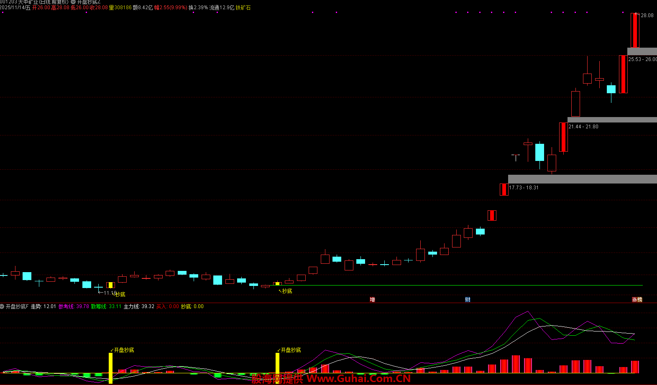The image size is (657, 385).
Task: Click the green horizontal support line
Action: pyautogui.click(x=460, y=286)
